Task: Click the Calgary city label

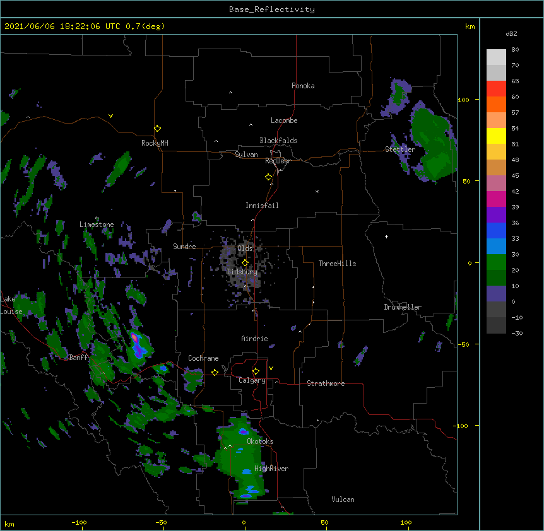Action: (x=252, y=380)
